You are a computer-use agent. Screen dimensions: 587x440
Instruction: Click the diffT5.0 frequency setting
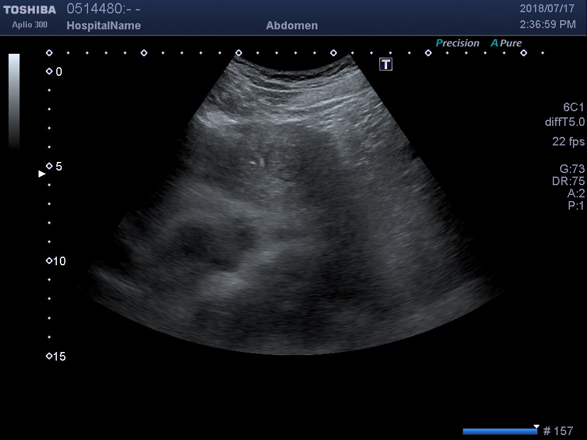coord(564,122)
